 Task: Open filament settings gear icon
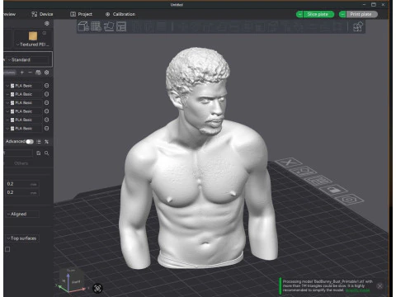(x=47, y=73)
